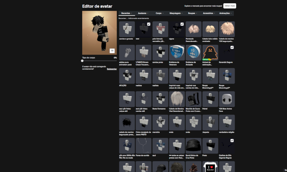Choose the 'Cabelo loiro médio ondulado' hair

click(x=210, y=29)
